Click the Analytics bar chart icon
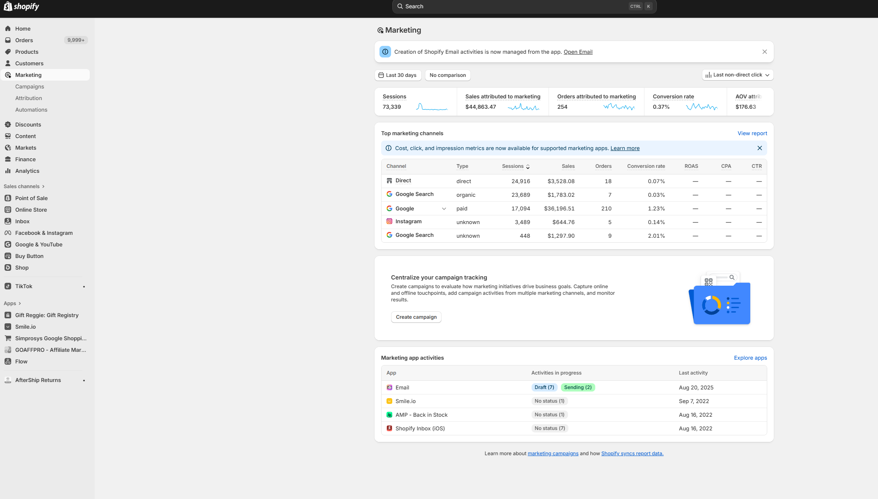This screenshot has height=499, width=878. 8,171
